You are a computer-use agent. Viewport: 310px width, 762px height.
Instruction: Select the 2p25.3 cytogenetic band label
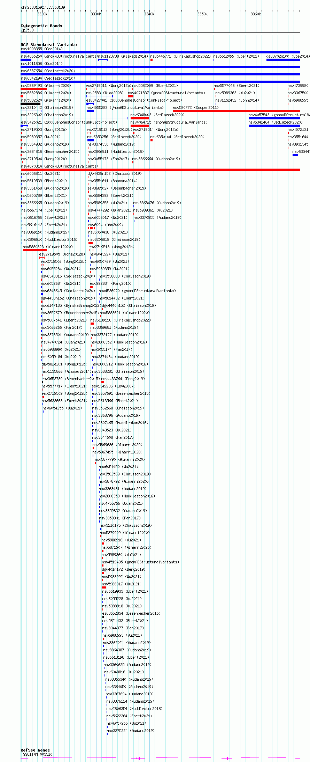(27, 30)
